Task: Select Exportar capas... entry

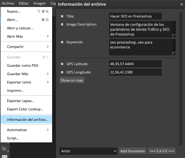Action: (x=26, y=101)
